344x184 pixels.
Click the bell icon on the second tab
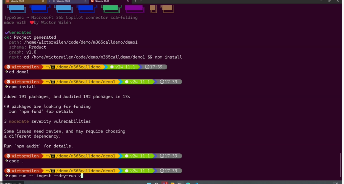pos(54,1)
